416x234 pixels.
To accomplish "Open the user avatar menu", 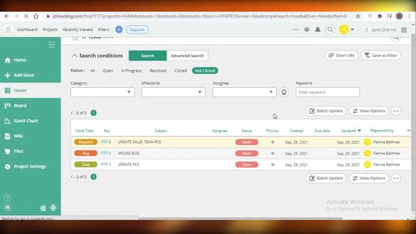I will (x=346, y=29).
